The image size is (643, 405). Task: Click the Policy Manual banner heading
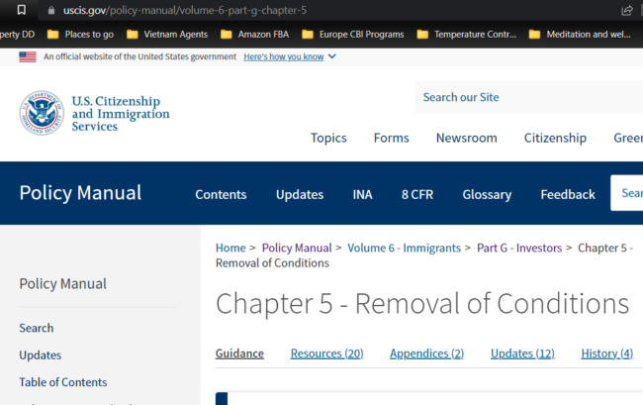(80, 192)
